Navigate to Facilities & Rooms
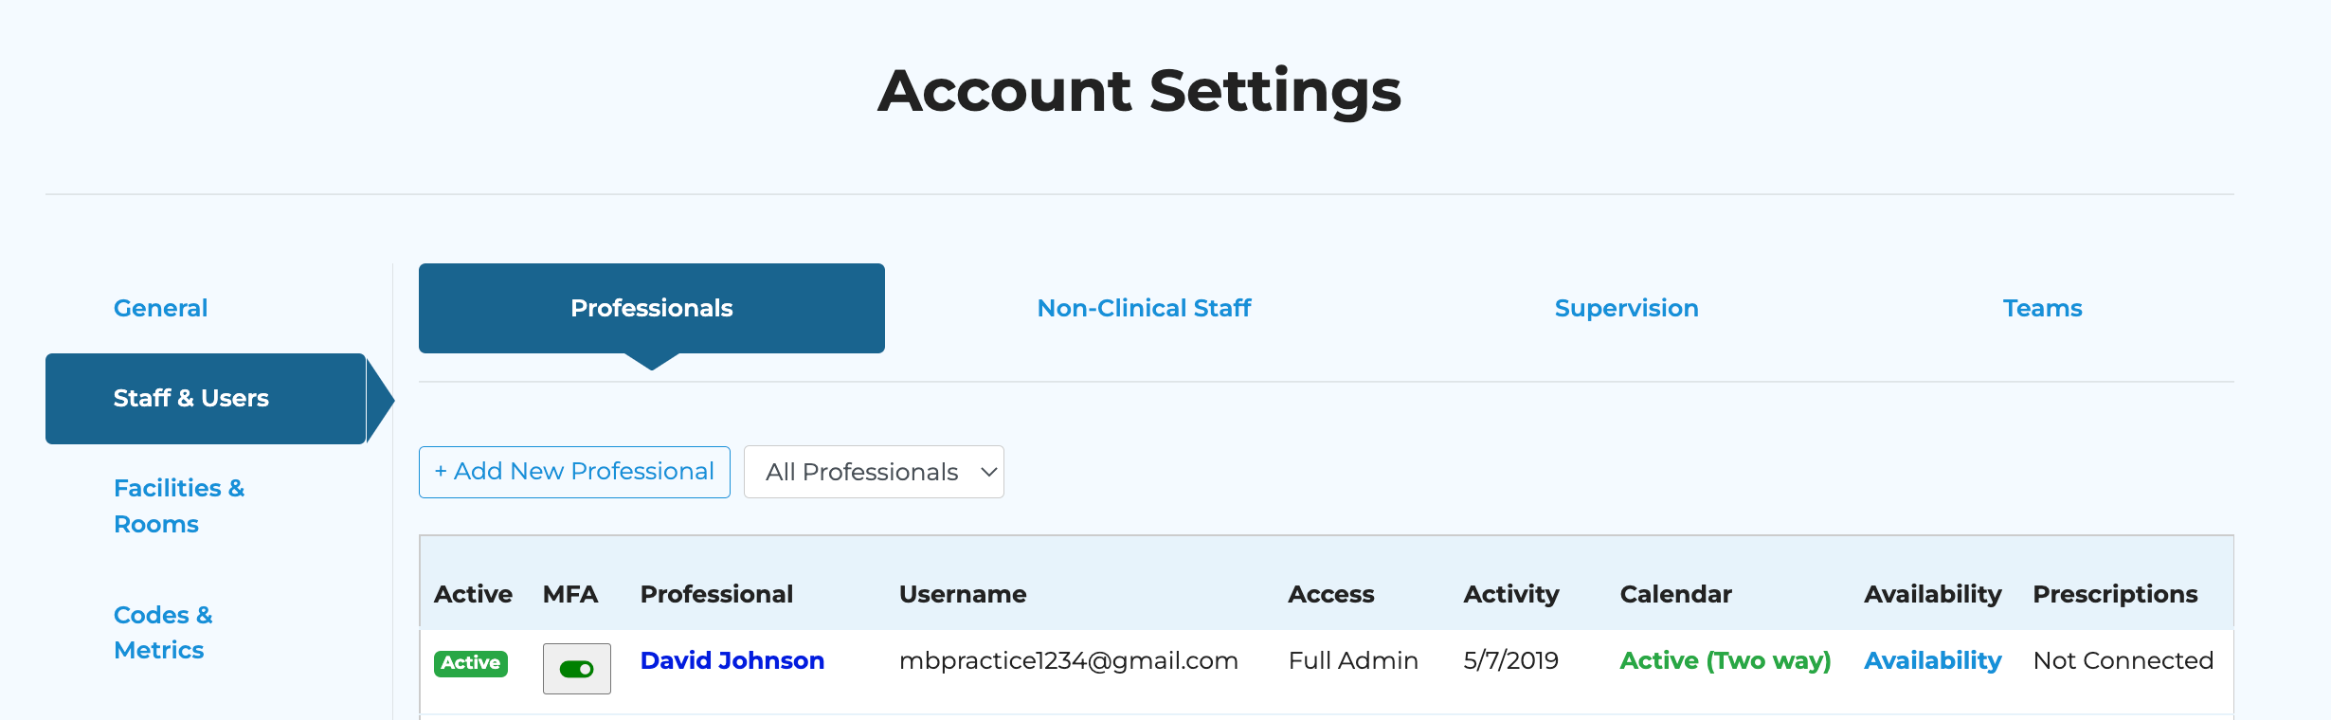Viewport: 2331px width, 720px height. coord(178,506)
